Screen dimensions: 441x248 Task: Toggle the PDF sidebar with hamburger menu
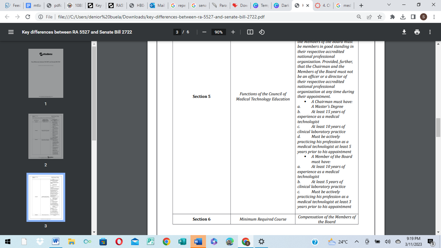pyautogui.click(x=11, y=32)
